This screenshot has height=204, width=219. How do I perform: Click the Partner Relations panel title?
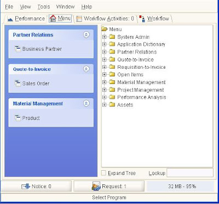33,35
